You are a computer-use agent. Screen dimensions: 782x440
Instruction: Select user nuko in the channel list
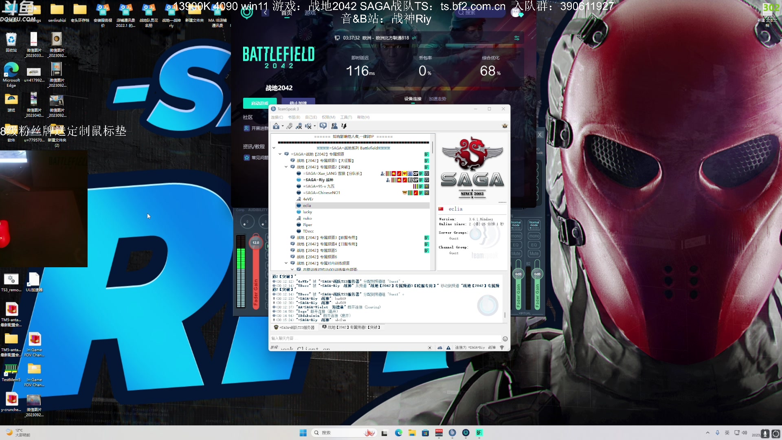[307, 218]
